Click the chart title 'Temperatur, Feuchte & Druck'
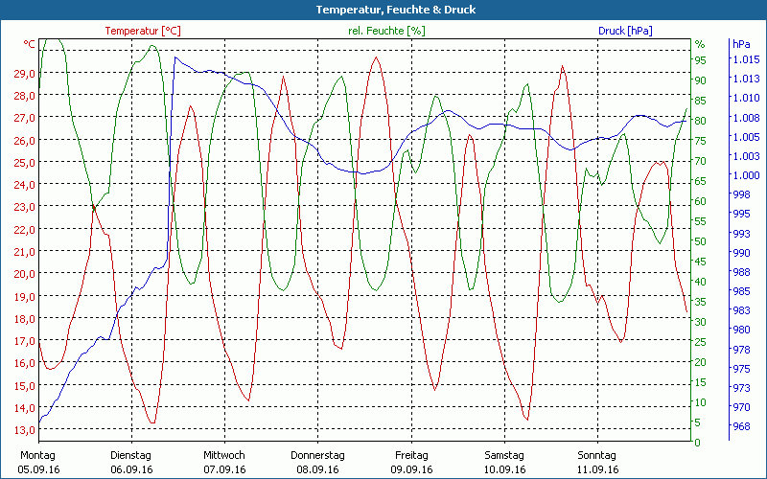This screenshot has width=767, height=479. point(383,10)
